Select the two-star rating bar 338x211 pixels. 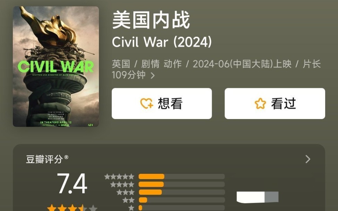click(x=181, y=200)
